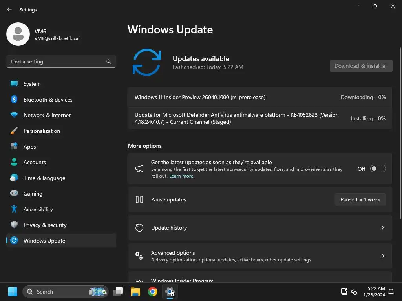Click the Find a setting search box
This screenshot has height=301, width=402.
pos(61,62)
